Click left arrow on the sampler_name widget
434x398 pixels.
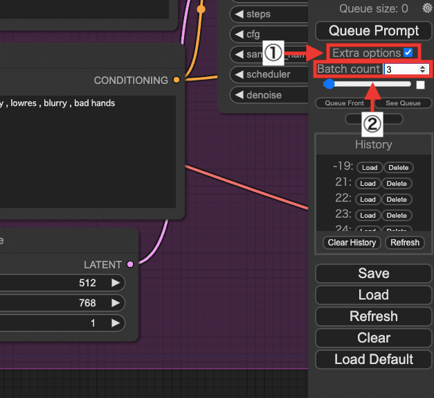point(239,54)
